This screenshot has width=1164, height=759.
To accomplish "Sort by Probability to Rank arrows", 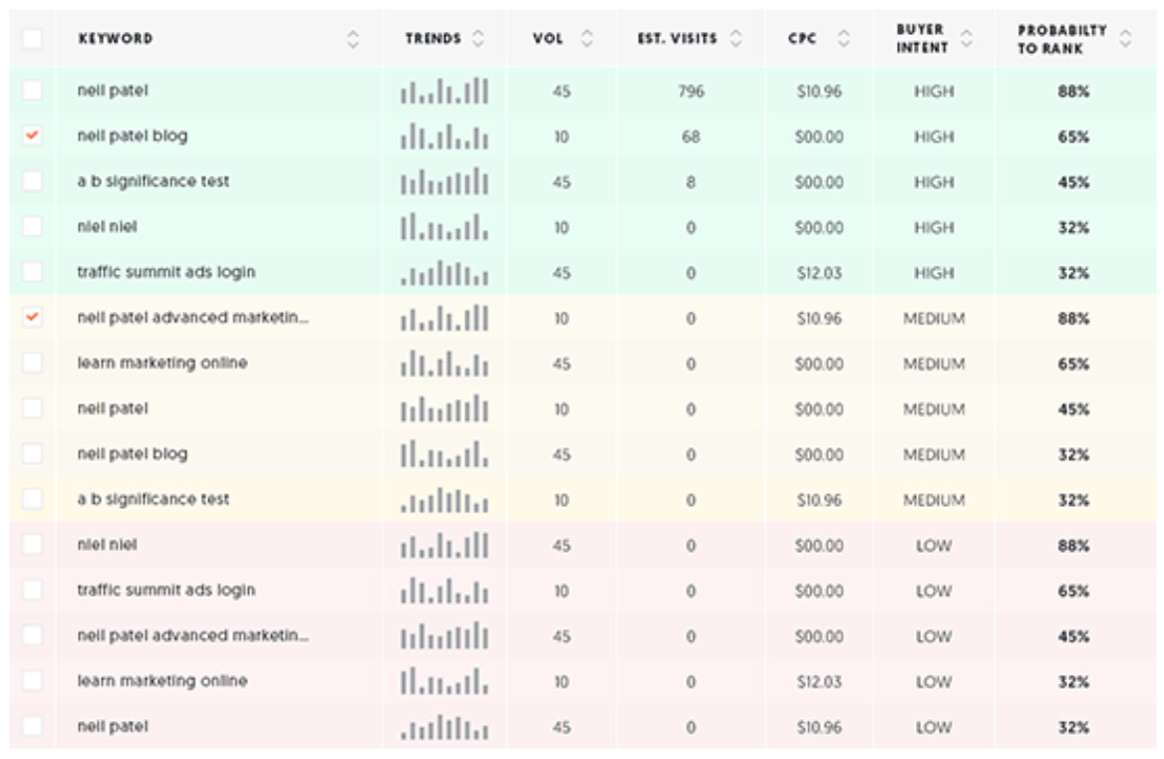I will (1125, 39).
